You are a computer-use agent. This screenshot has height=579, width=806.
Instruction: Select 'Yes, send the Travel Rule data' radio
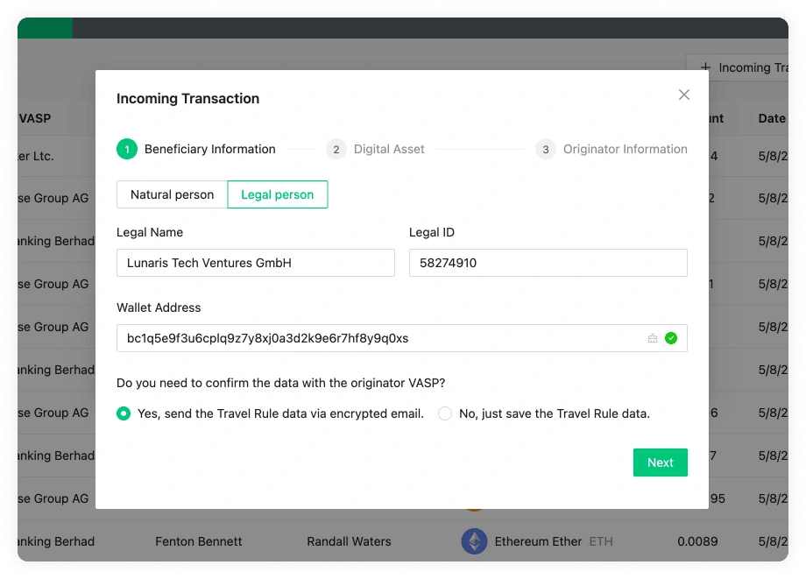pyautogui.click(x=124, y=413)
